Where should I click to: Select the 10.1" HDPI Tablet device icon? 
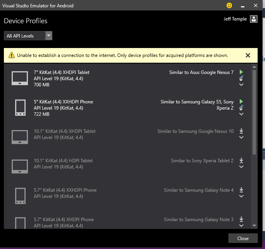(20, 167)
